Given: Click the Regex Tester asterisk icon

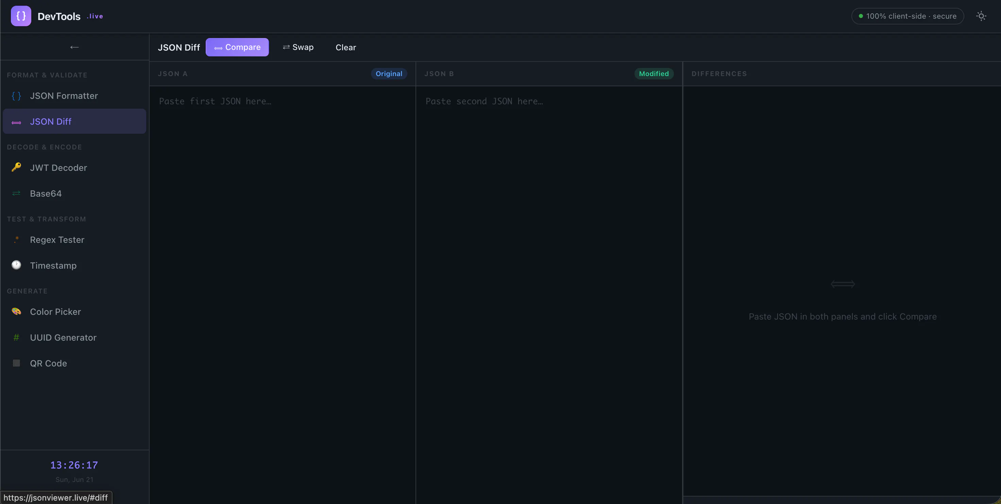Looking at the screenshot, I should pyautogui.click(x=16, y=239).
